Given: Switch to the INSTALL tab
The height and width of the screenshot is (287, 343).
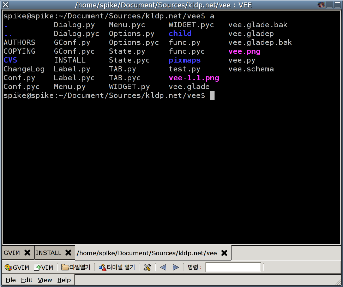Looking at the screenshot, I should click(49, 253).
